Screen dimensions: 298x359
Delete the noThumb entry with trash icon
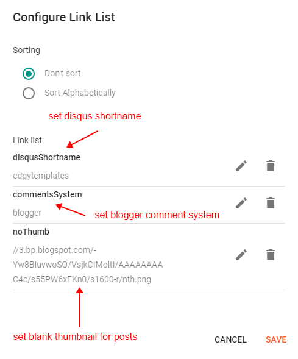click(x=271, y=255)
